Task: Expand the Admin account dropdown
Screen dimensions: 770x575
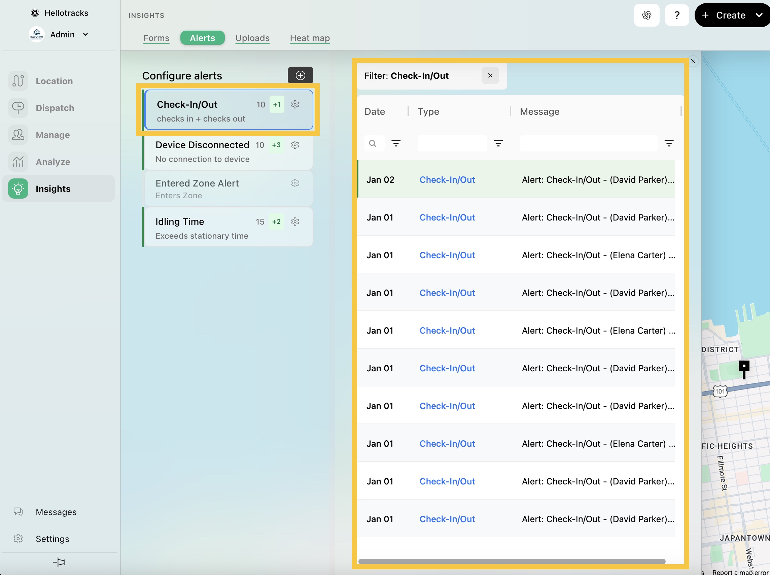Action: [x=85, y=34]
